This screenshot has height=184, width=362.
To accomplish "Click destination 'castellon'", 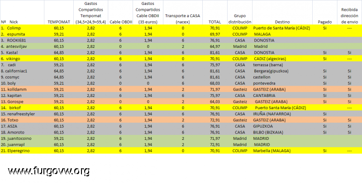I will click(262, 77).
